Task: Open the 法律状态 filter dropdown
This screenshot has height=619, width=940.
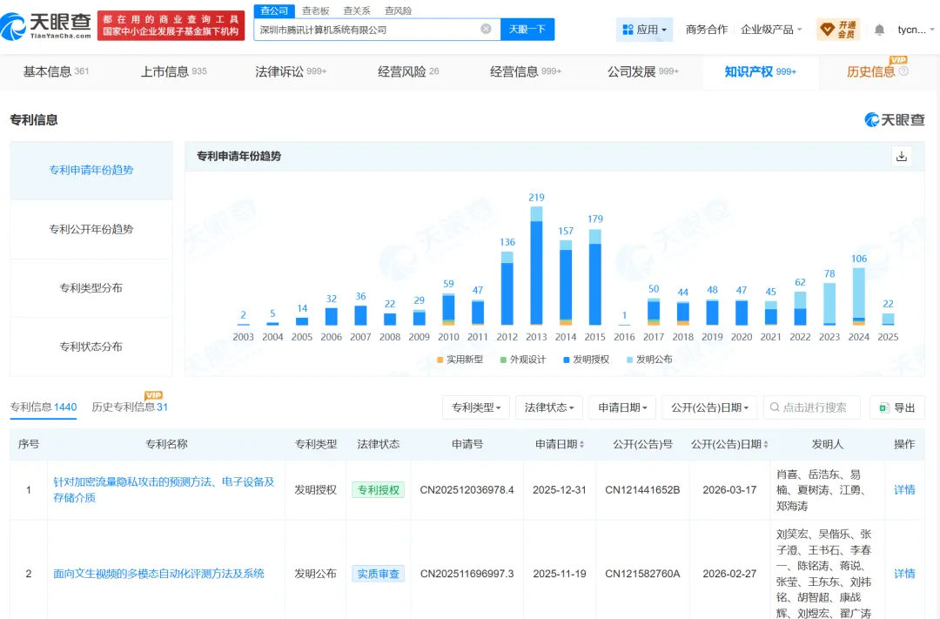Action: point(549,407)
